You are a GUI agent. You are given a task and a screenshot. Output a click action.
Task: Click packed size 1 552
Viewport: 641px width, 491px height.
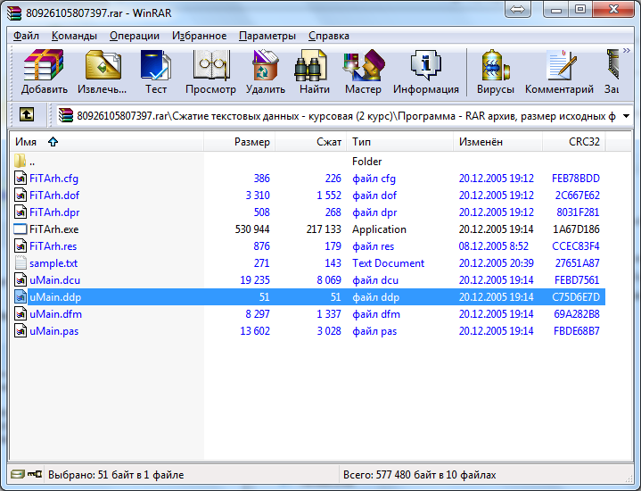pos(329,196)
